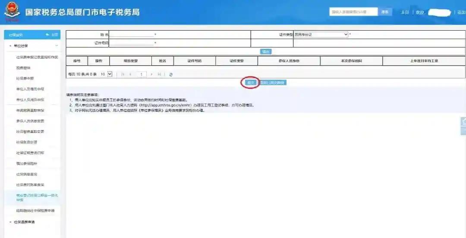Screen dimensions: 466x238
Task: Click the 提交 submit button
Action: click(251, 82)
